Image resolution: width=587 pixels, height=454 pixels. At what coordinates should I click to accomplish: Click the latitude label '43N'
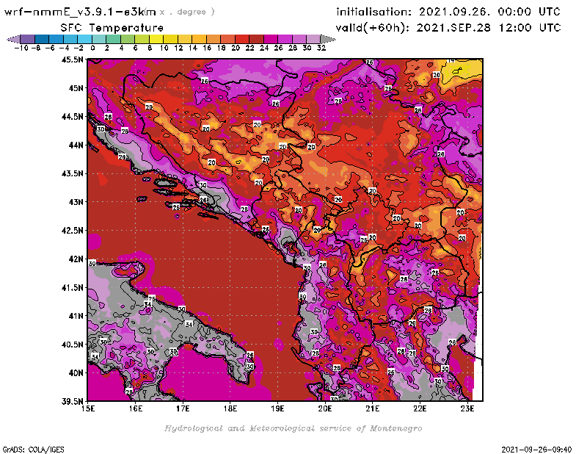point(76,202)
